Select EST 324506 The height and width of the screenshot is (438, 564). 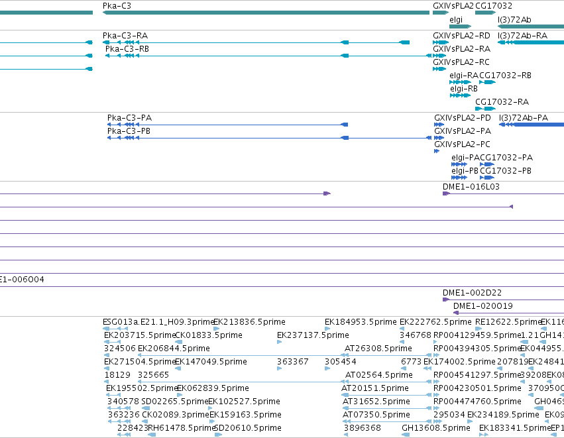coord(107,355)
